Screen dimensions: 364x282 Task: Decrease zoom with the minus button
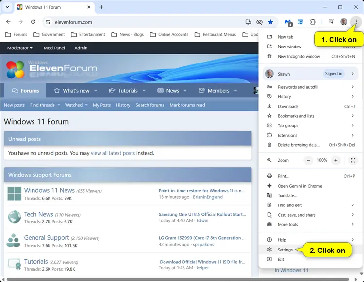[308, 160]
